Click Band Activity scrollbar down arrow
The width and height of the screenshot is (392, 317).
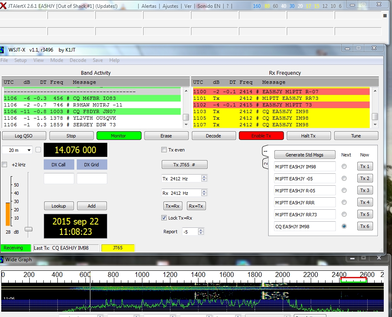point(186,124)
